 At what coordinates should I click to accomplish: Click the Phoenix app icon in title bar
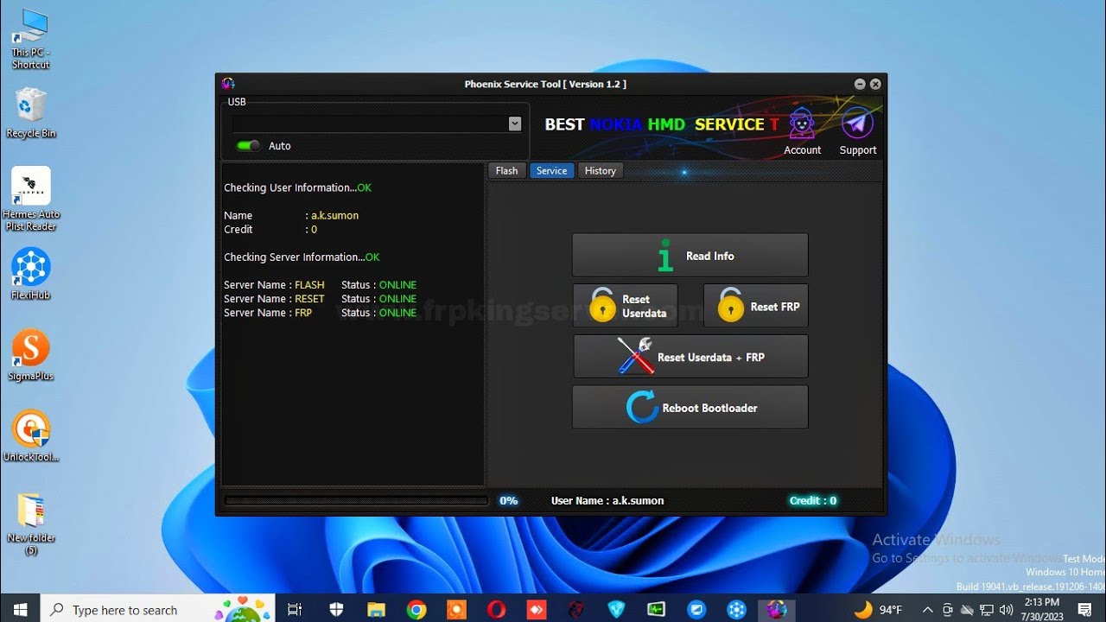[x=228, y=84]
